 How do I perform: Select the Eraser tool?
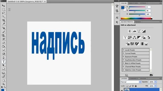pyautogui.click(x=3, y=43)
